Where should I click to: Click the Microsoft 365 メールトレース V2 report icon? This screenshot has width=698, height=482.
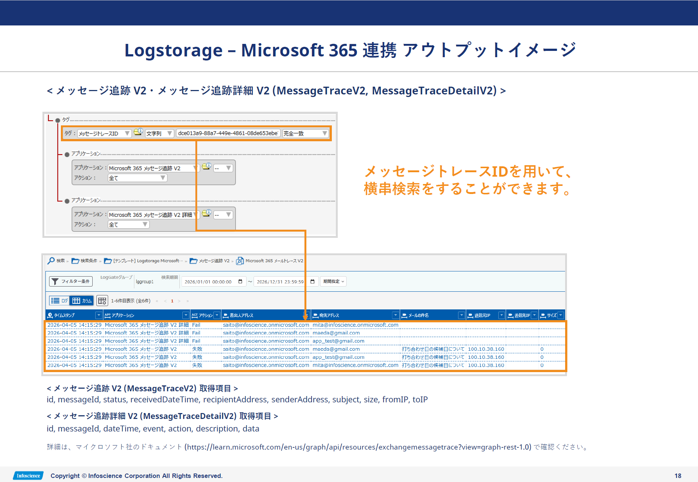point(240,261)
